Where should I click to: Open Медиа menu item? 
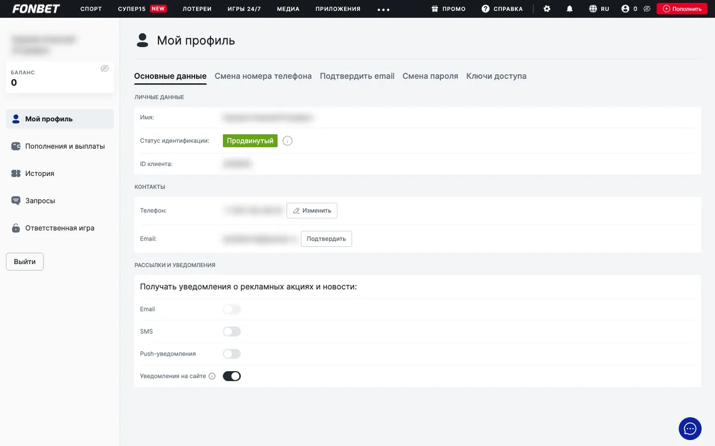288,9
